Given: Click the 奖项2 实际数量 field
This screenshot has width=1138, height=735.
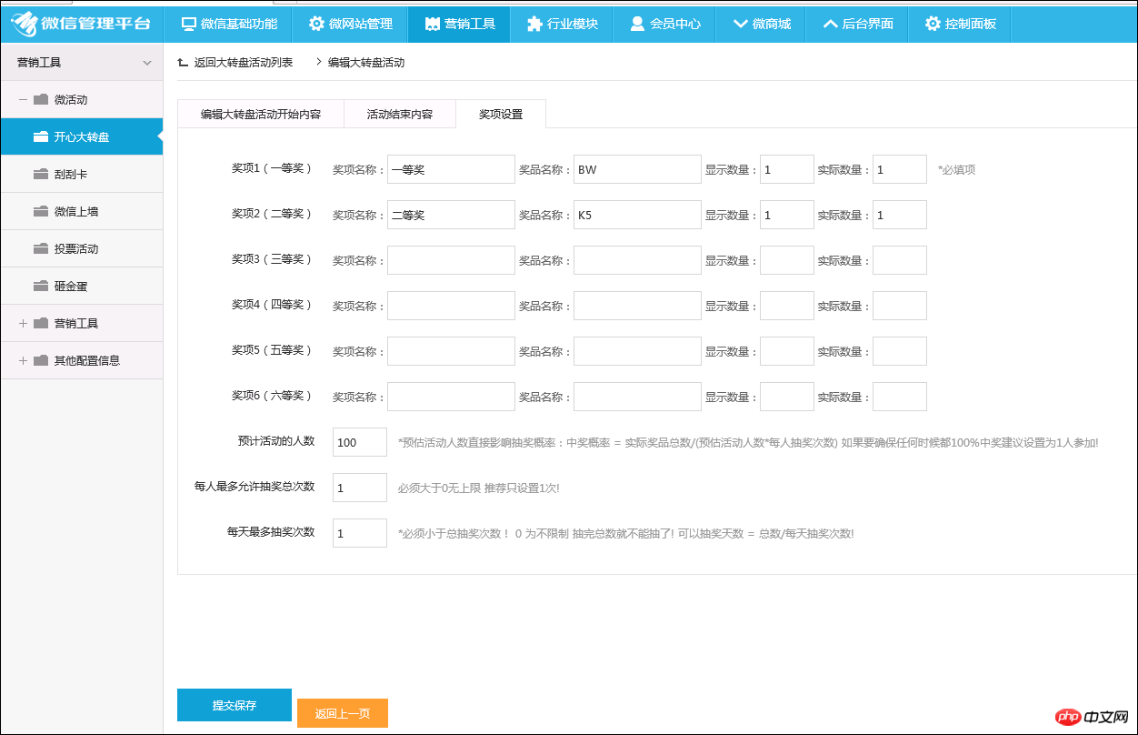Looking at the screenshot, I should click(900, 215).
